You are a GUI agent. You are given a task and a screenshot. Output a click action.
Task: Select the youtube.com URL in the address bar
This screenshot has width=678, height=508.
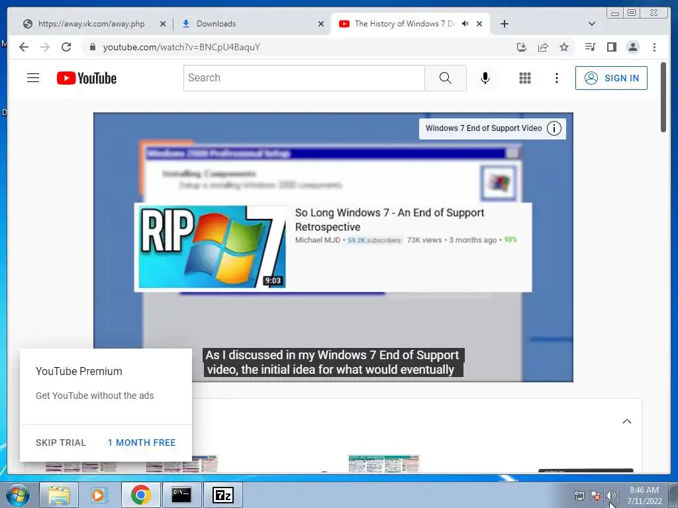point(181,47)
